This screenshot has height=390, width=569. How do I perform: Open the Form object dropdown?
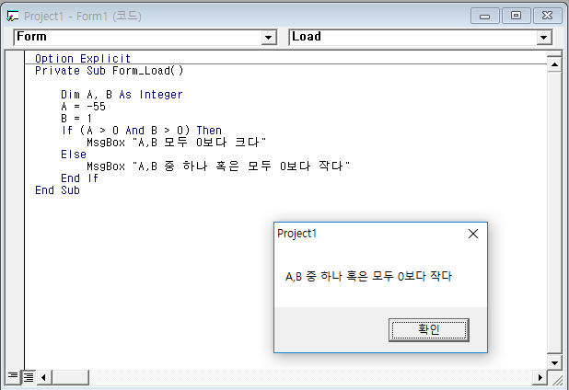pyautogui.click(x=269, y=38)
